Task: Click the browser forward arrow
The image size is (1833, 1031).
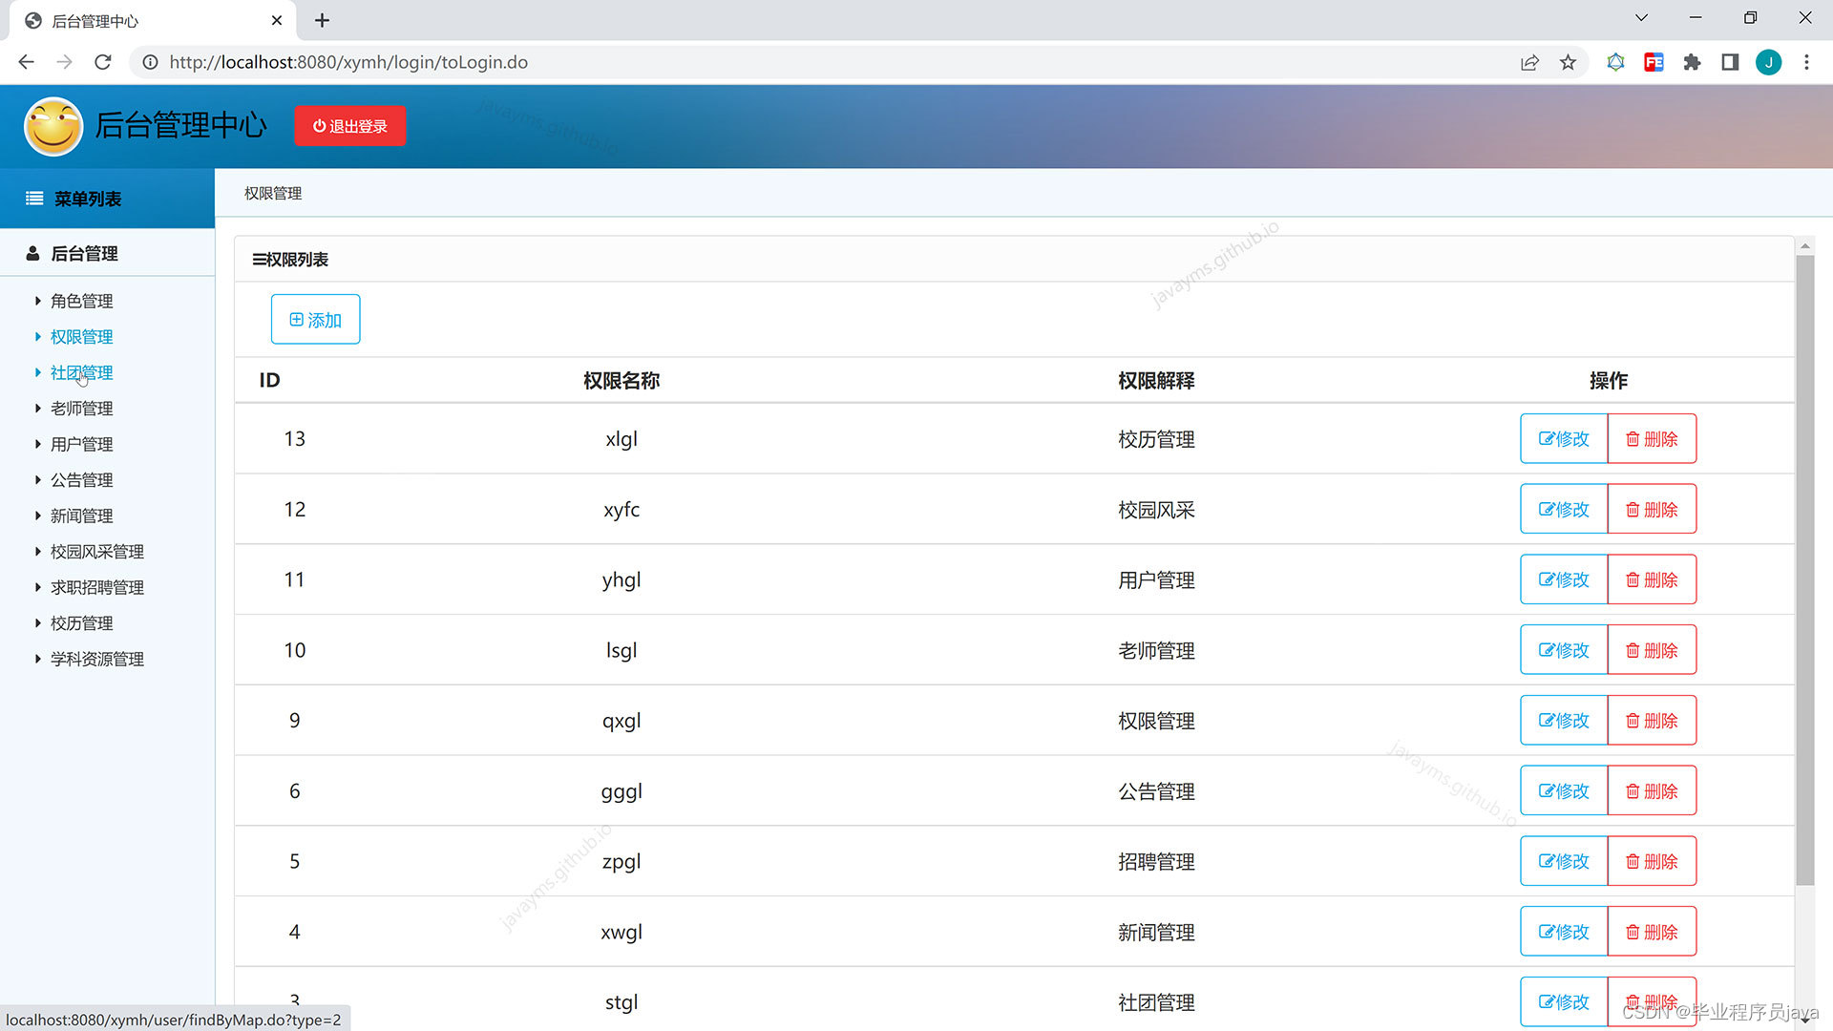Action: tap(64, 62)
